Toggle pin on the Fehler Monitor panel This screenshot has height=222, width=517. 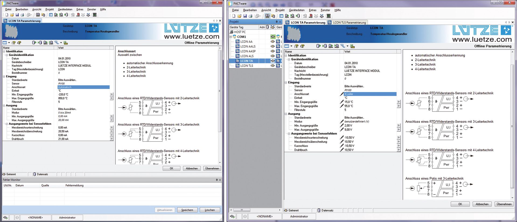[216, 180]
